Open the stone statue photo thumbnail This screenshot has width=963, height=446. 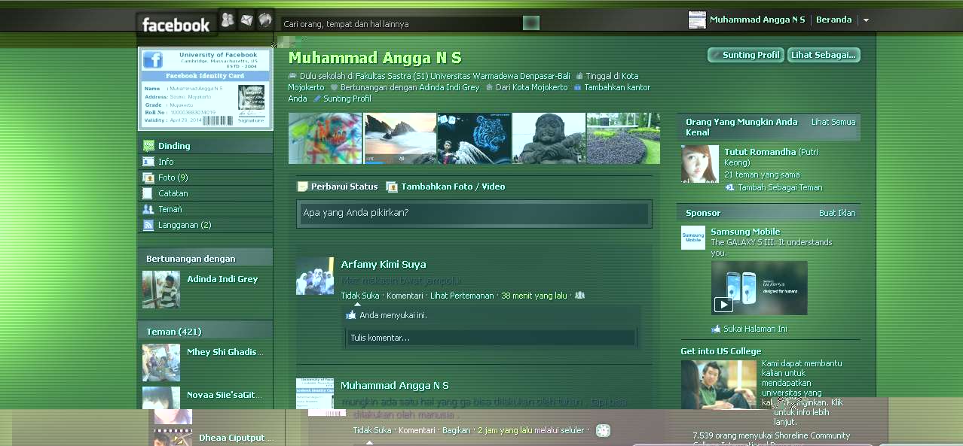pos(549,138)
